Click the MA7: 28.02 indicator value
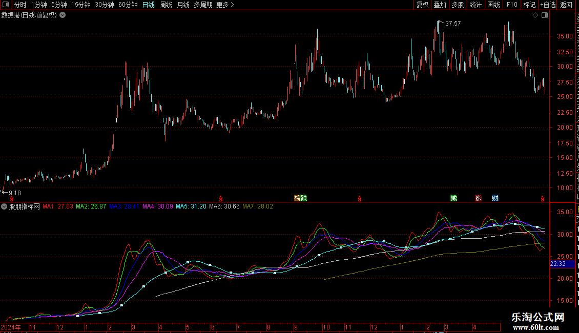 258,207
